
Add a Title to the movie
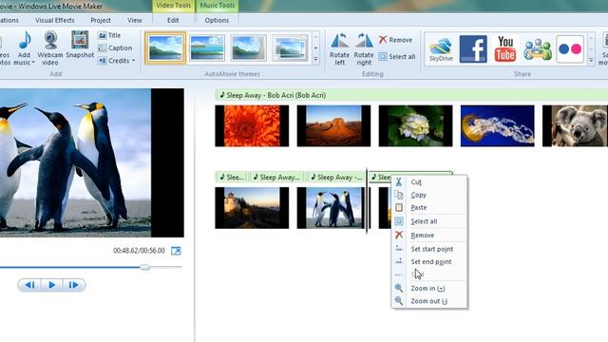coord(109,35)
